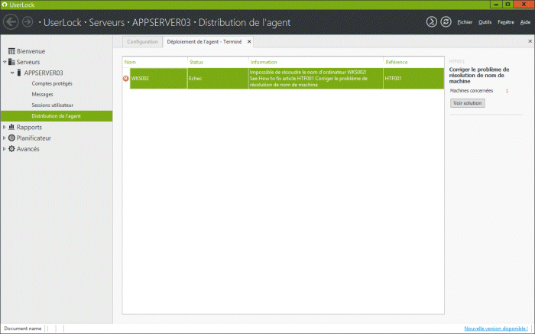
Task: Click Serveurs in the breadcrumb path
Action: pos(106,22)
